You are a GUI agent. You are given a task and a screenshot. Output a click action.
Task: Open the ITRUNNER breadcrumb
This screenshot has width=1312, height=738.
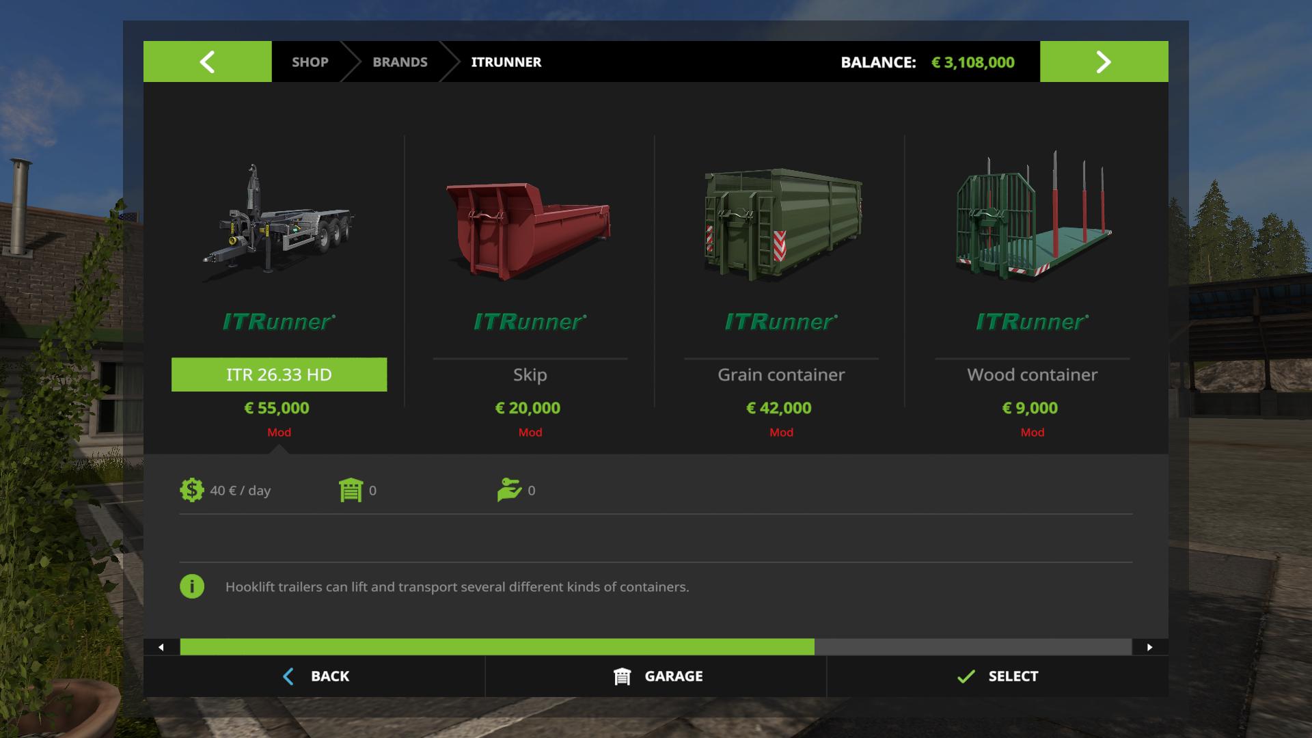tap(506, 61)
